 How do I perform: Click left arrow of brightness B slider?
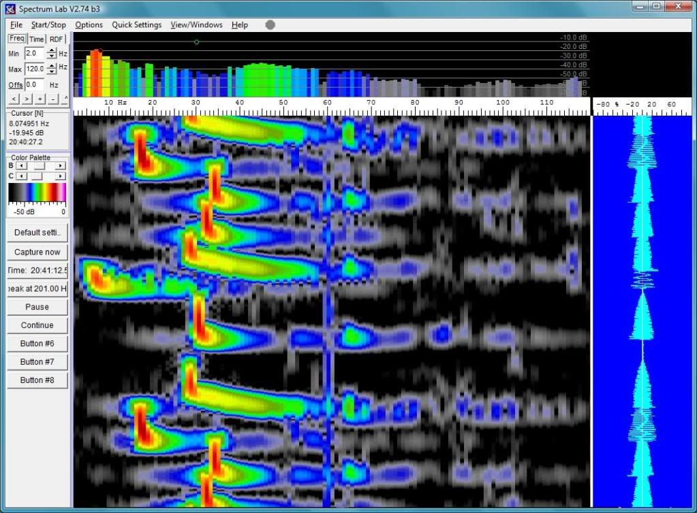point(20,165)
